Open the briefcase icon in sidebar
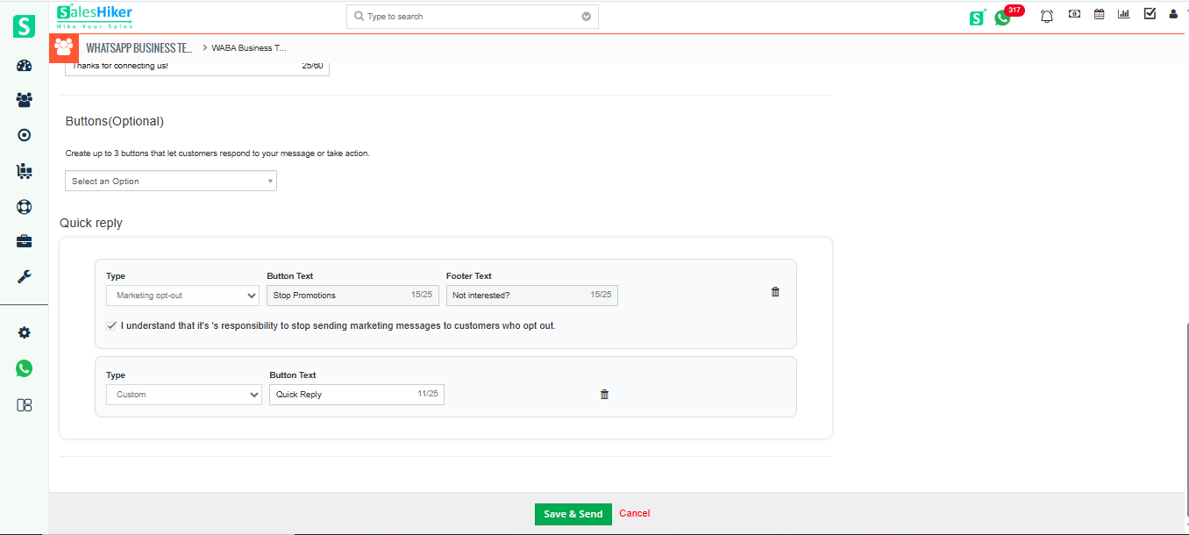Viewport: 1189px width, 535px height. point(24,240)
